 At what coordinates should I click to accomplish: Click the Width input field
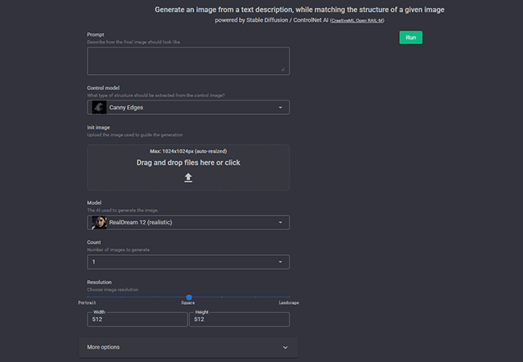(137, 319)
